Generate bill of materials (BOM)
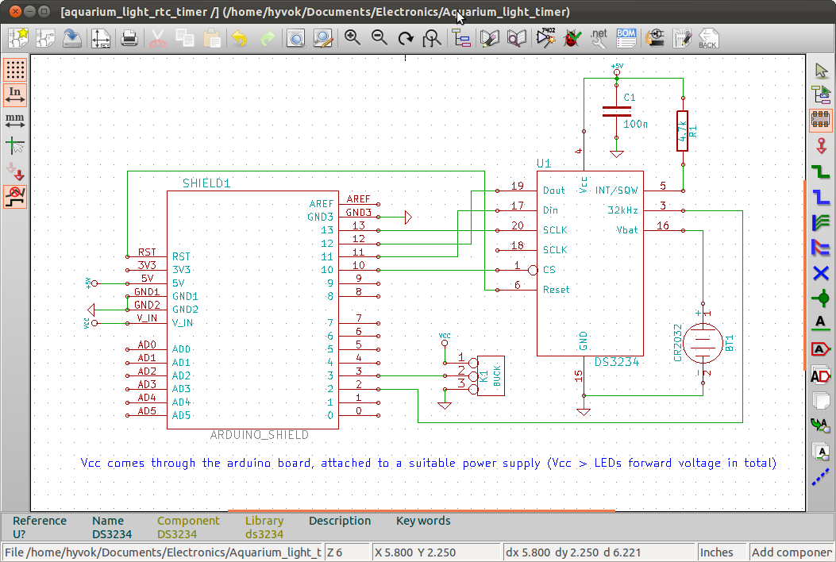 coord(626,38)
